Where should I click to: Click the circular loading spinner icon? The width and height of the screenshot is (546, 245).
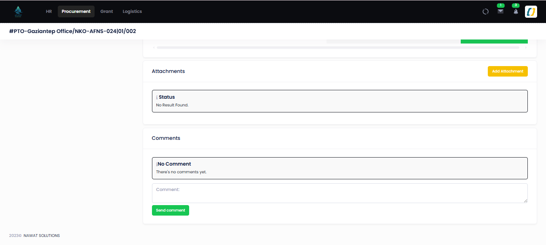(x=485, y=11)
